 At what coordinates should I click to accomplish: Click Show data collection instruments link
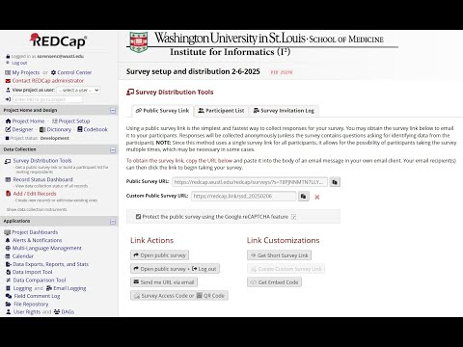[x=37, y=209]
